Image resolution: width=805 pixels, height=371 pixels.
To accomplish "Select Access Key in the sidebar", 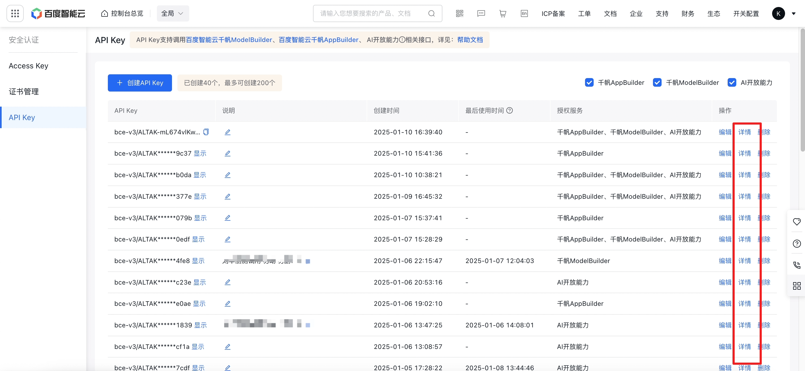I will tap(28, 66).
